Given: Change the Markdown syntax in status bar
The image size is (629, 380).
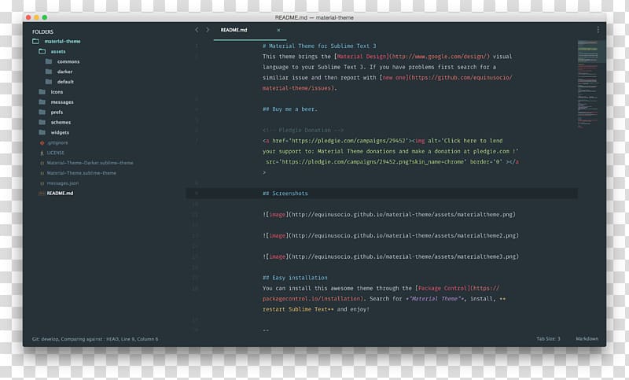Looking at the screenshot, I should [x=587, y=339].
